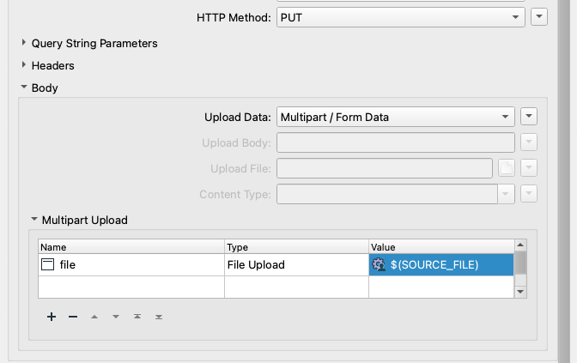Click the add row plus icon
The height and width of the screenshot is (363, 577).
coord(52,317)
